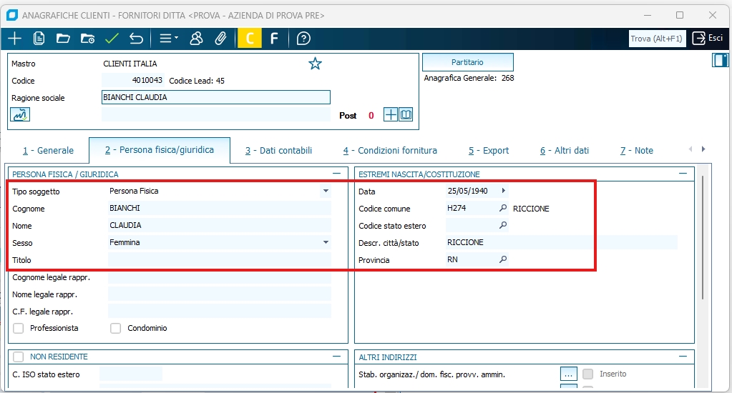The width and height of the screenshot is (732, 393).
Task: Collapse the Estremi Nascita/Costituzione section
Action: [x=683, y=174]
